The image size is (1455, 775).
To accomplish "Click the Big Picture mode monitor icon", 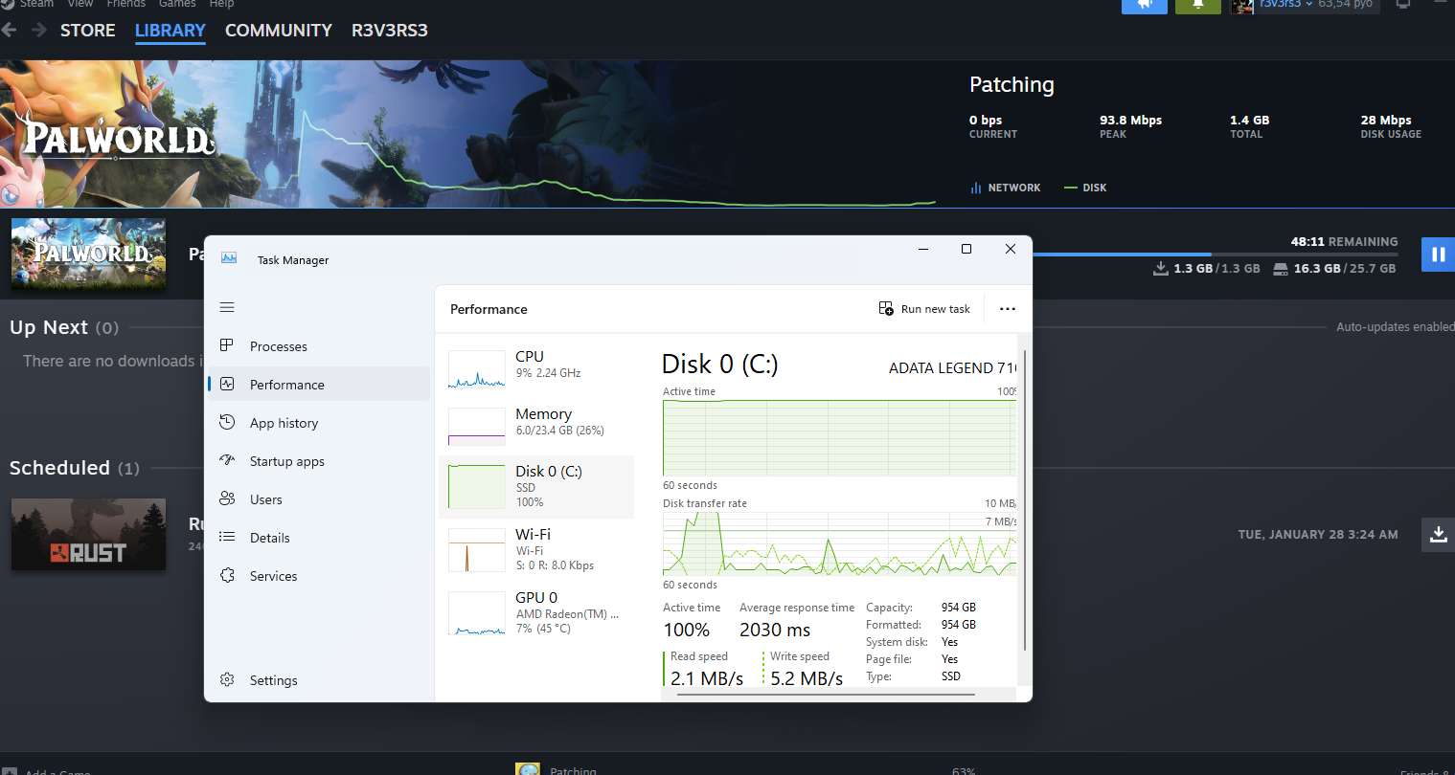I will 1403,5.
